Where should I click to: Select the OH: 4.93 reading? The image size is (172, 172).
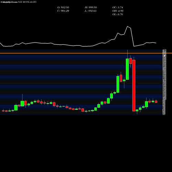(x=118, y=11)
